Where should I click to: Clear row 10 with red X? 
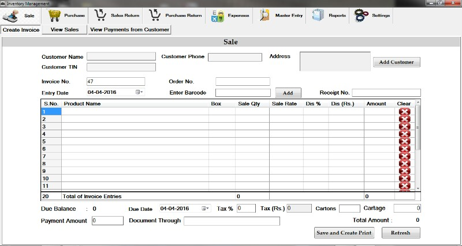click(404, 179)
